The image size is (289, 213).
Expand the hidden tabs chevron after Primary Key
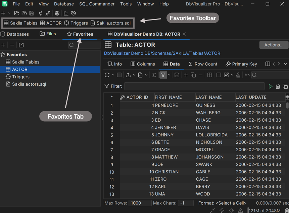click(286, 64)
